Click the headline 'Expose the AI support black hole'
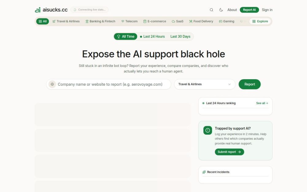 [x=153, y=54]
